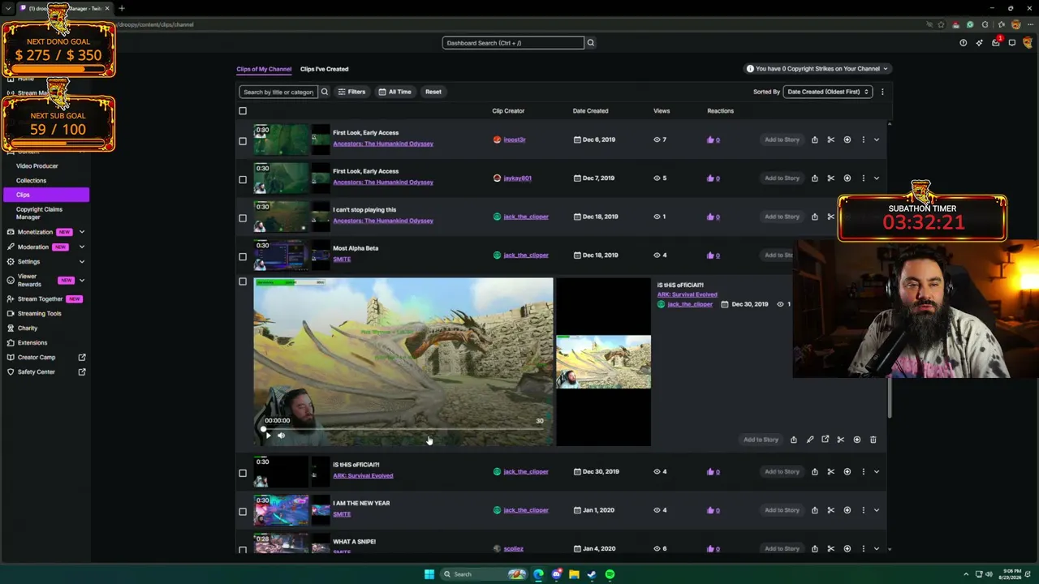Click in the Dashboard Search field
This screenshot has width=1039, height=584.
513,43
